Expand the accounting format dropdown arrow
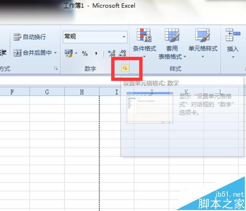Screen dimensions: 246x211 [76, 53]
